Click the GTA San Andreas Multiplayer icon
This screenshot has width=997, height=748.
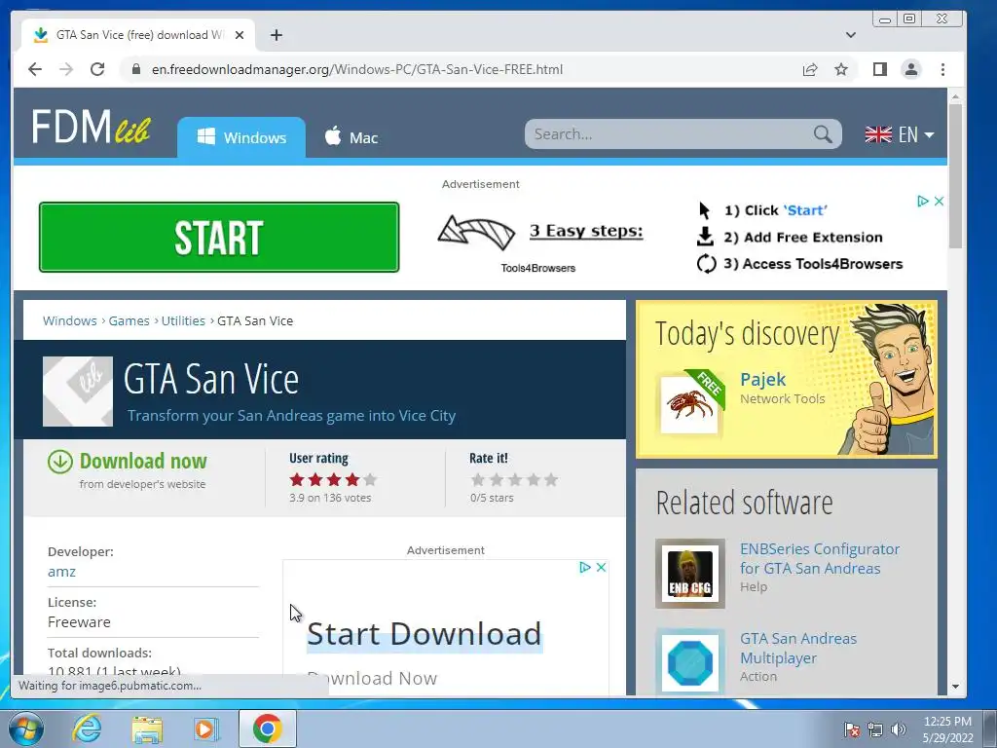click(690, 662)
